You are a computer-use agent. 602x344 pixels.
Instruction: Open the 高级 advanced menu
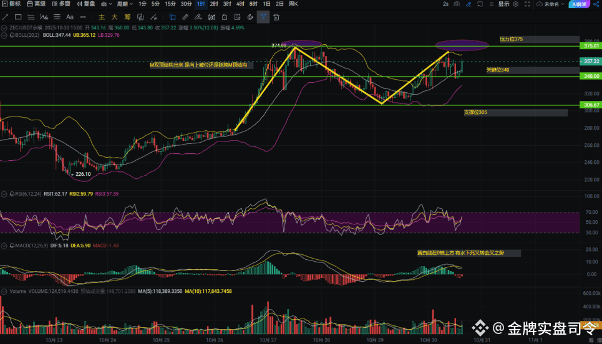pyautogui.click(x=36, y=4)
